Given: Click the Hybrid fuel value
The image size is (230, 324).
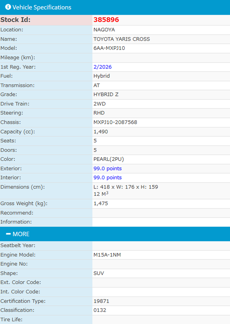Looking at the screenshot, I should pyautogui.click(x=102, y=76).
